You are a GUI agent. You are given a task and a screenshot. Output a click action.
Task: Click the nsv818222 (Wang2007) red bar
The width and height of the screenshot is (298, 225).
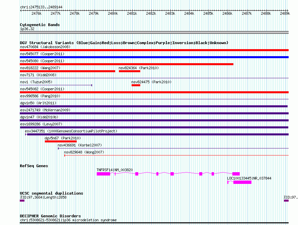(x=67, y=71)
